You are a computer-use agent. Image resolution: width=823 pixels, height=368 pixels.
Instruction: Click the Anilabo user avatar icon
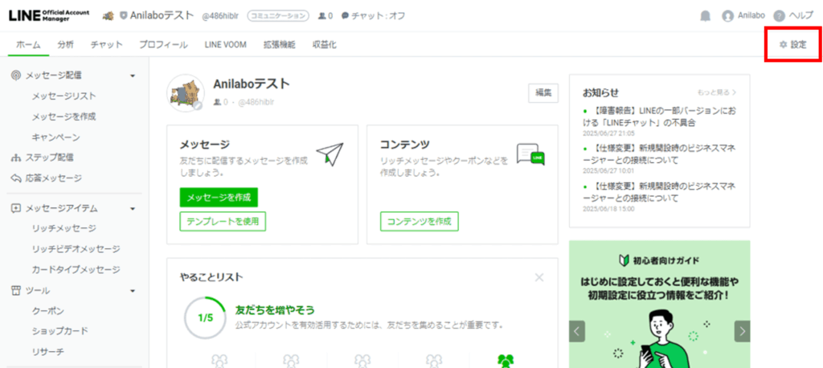tap(728, 15)
